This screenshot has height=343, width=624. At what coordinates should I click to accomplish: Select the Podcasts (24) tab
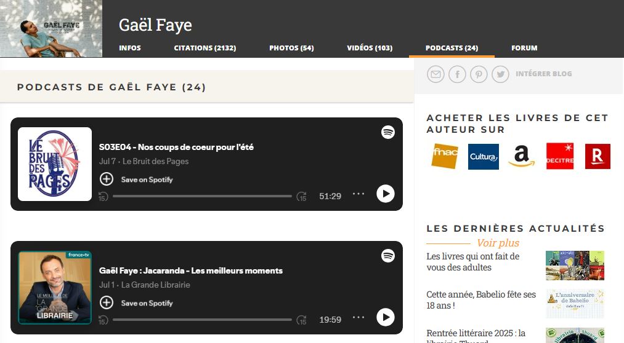click(x=452, y=48)
